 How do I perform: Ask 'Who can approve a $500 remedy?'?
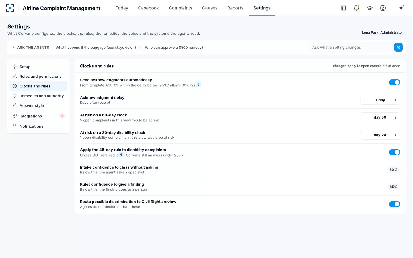[x=174, y=48]
